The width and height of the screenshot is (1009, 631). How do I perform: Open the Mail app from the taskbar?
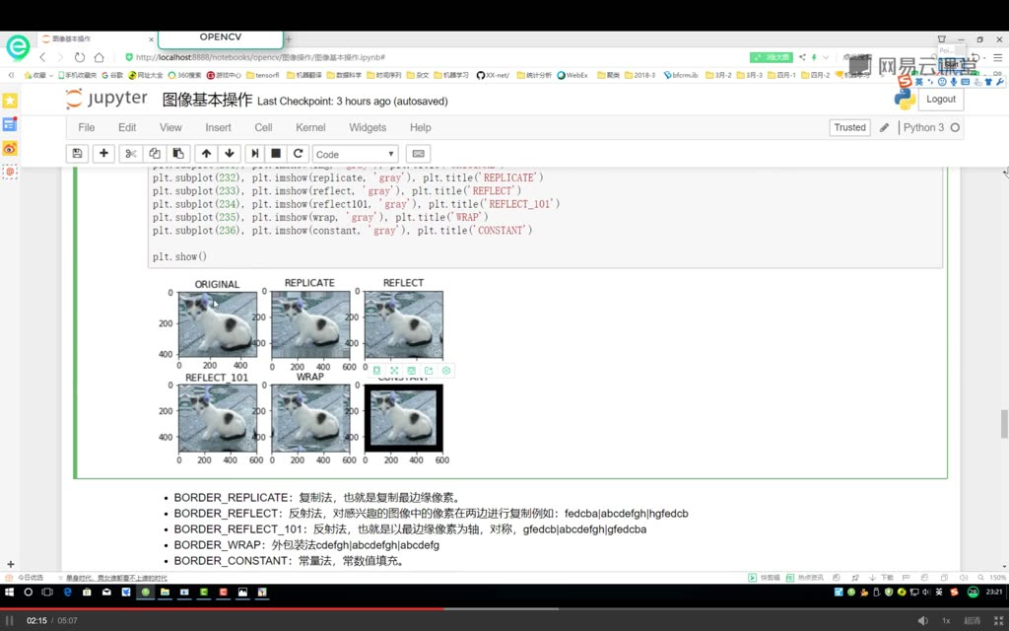point(106,592)
